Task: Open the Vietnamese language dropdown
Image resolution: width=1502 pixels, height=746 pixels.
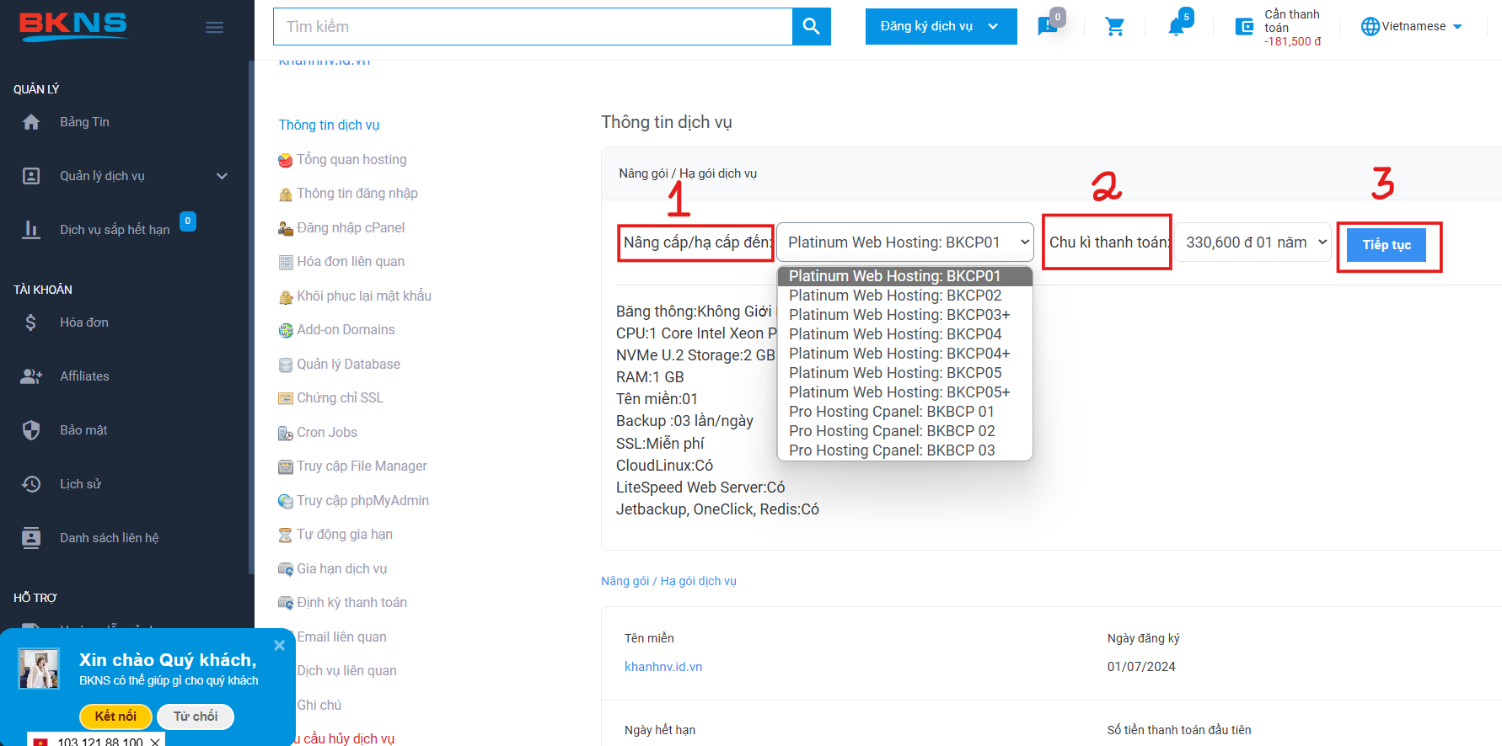Action: 1421,26
